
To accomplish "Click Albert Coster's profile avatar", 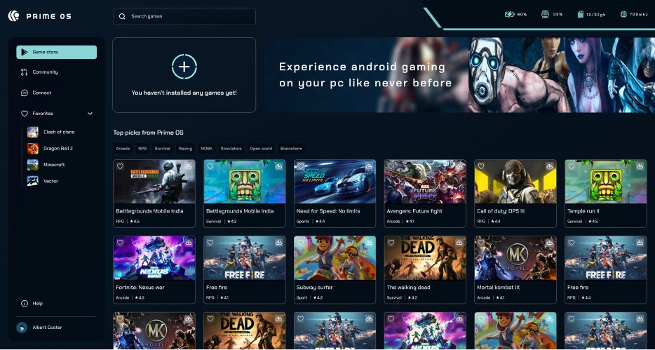I will [22, 328].
